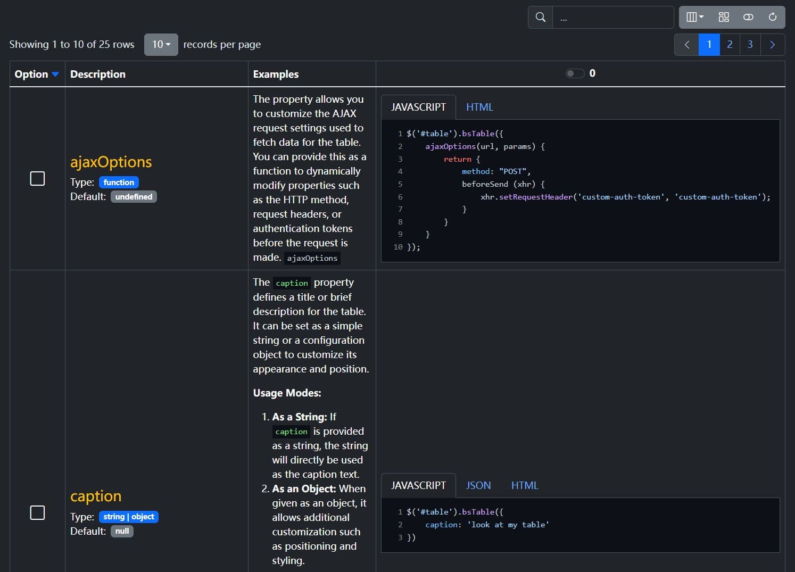Open the JSON tab in caption example
This screenshot has width=795, height=572.
click(x=478, y=486)
